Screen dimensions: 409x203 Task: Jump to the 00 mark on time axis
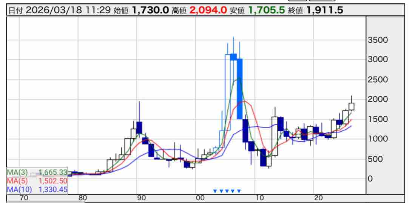tap(200, 198)
